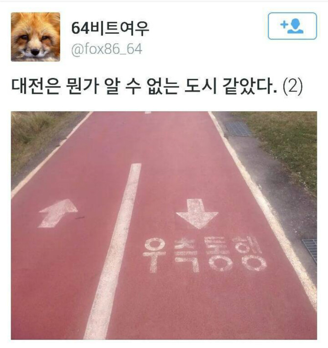Click the down arrow painted on right lane
Screen dimensions: 328x348
point(197,214)
